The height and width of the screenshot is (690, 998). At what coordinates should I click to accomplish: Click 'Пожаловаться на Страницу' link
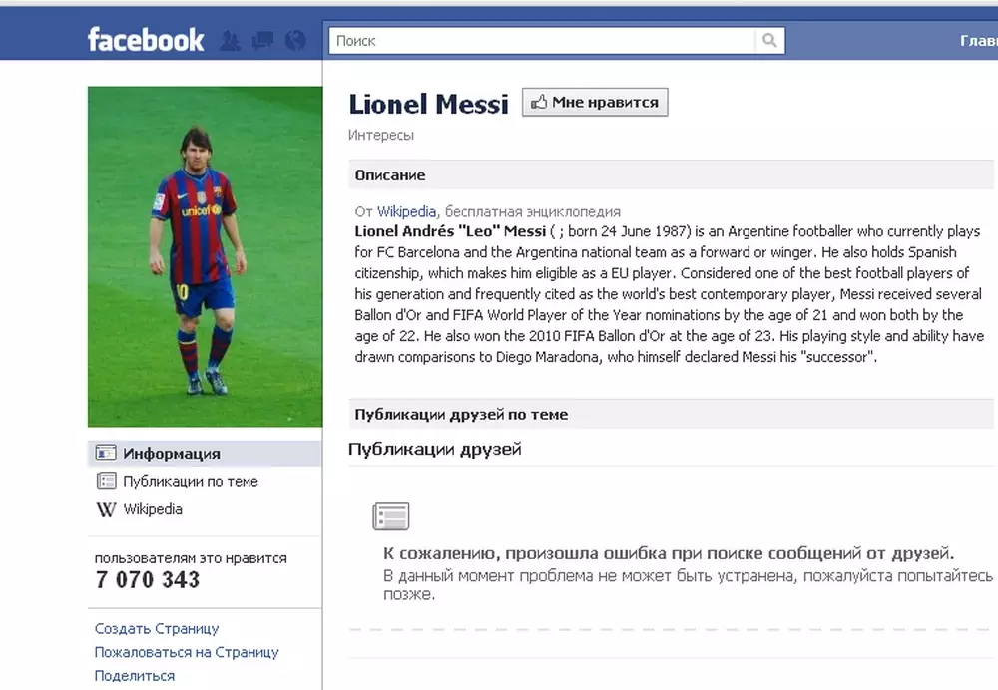(x=187, y=652)
